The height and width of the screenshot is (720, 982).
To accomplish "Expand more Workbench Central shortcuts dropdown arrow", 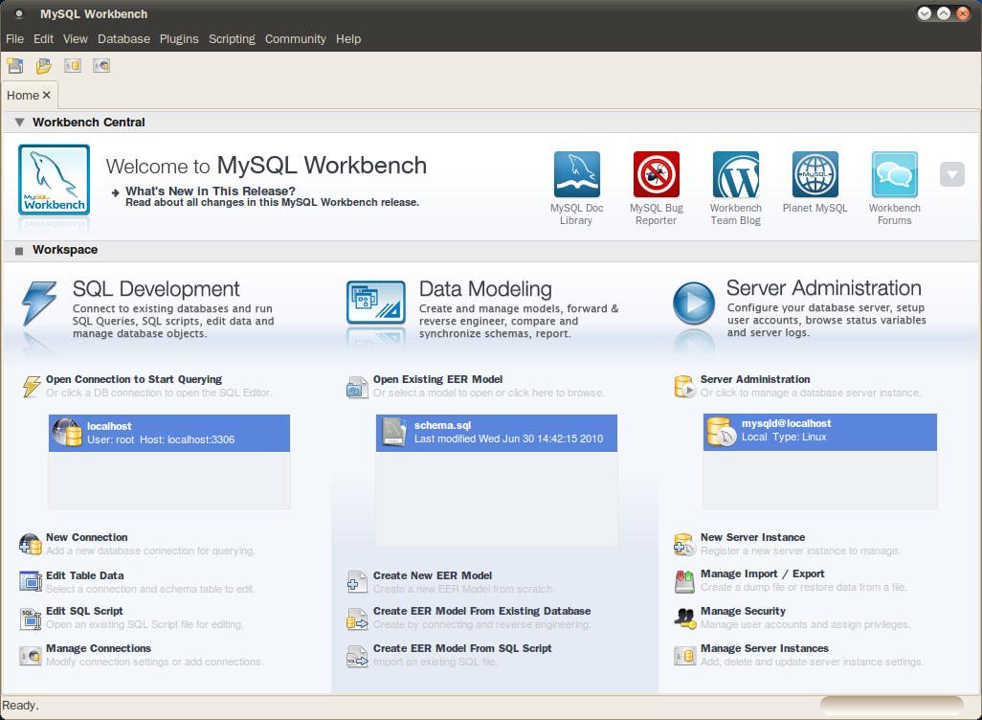I will 952,174.
